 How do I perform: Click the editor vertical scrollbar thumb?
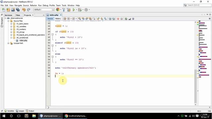click(195, 86)
